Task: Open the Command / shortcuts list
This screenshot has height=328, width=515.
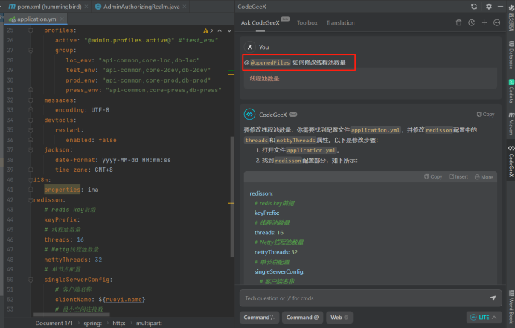Action: point(259,317)
